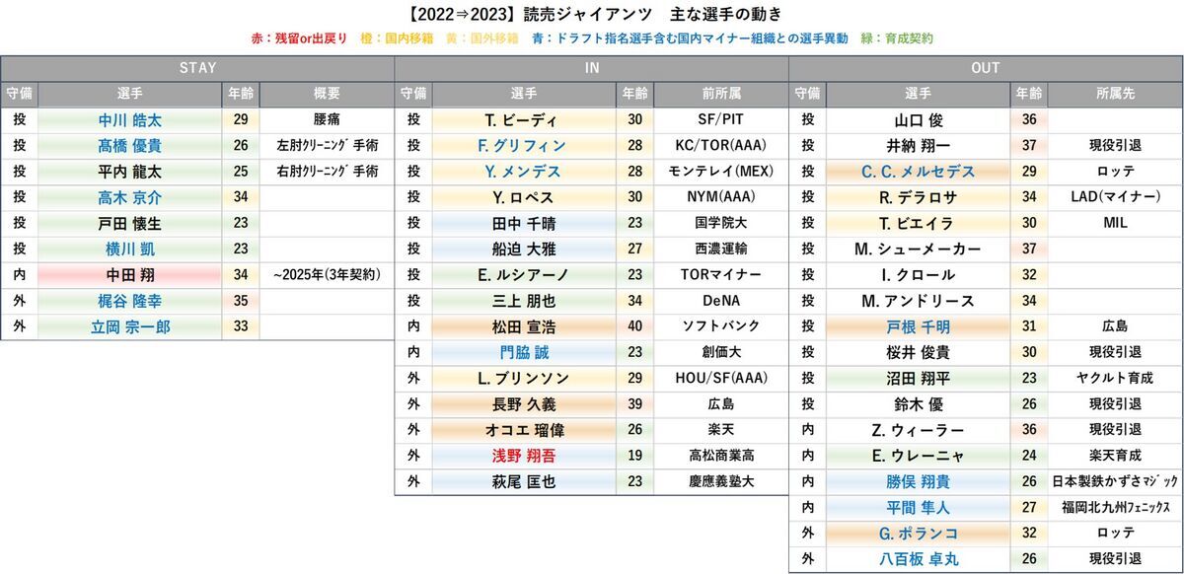Select player 沼田 翔平
Viewport: 1184px width, 574px height.
tap(918, 378)
